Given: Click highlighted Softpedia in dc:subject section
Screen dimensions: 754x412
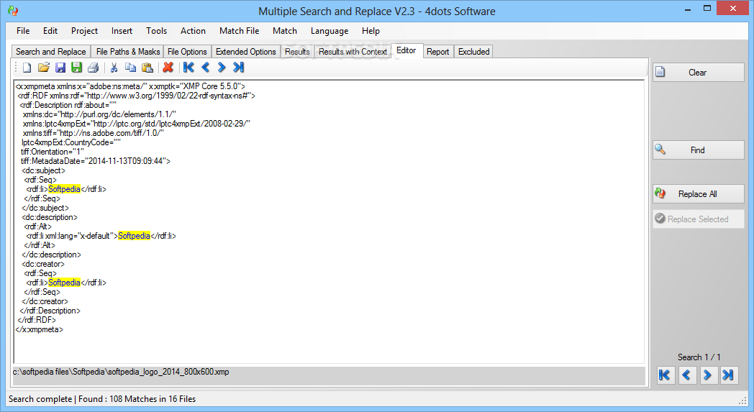Looking at the screenshot, I should pos(65,189).
